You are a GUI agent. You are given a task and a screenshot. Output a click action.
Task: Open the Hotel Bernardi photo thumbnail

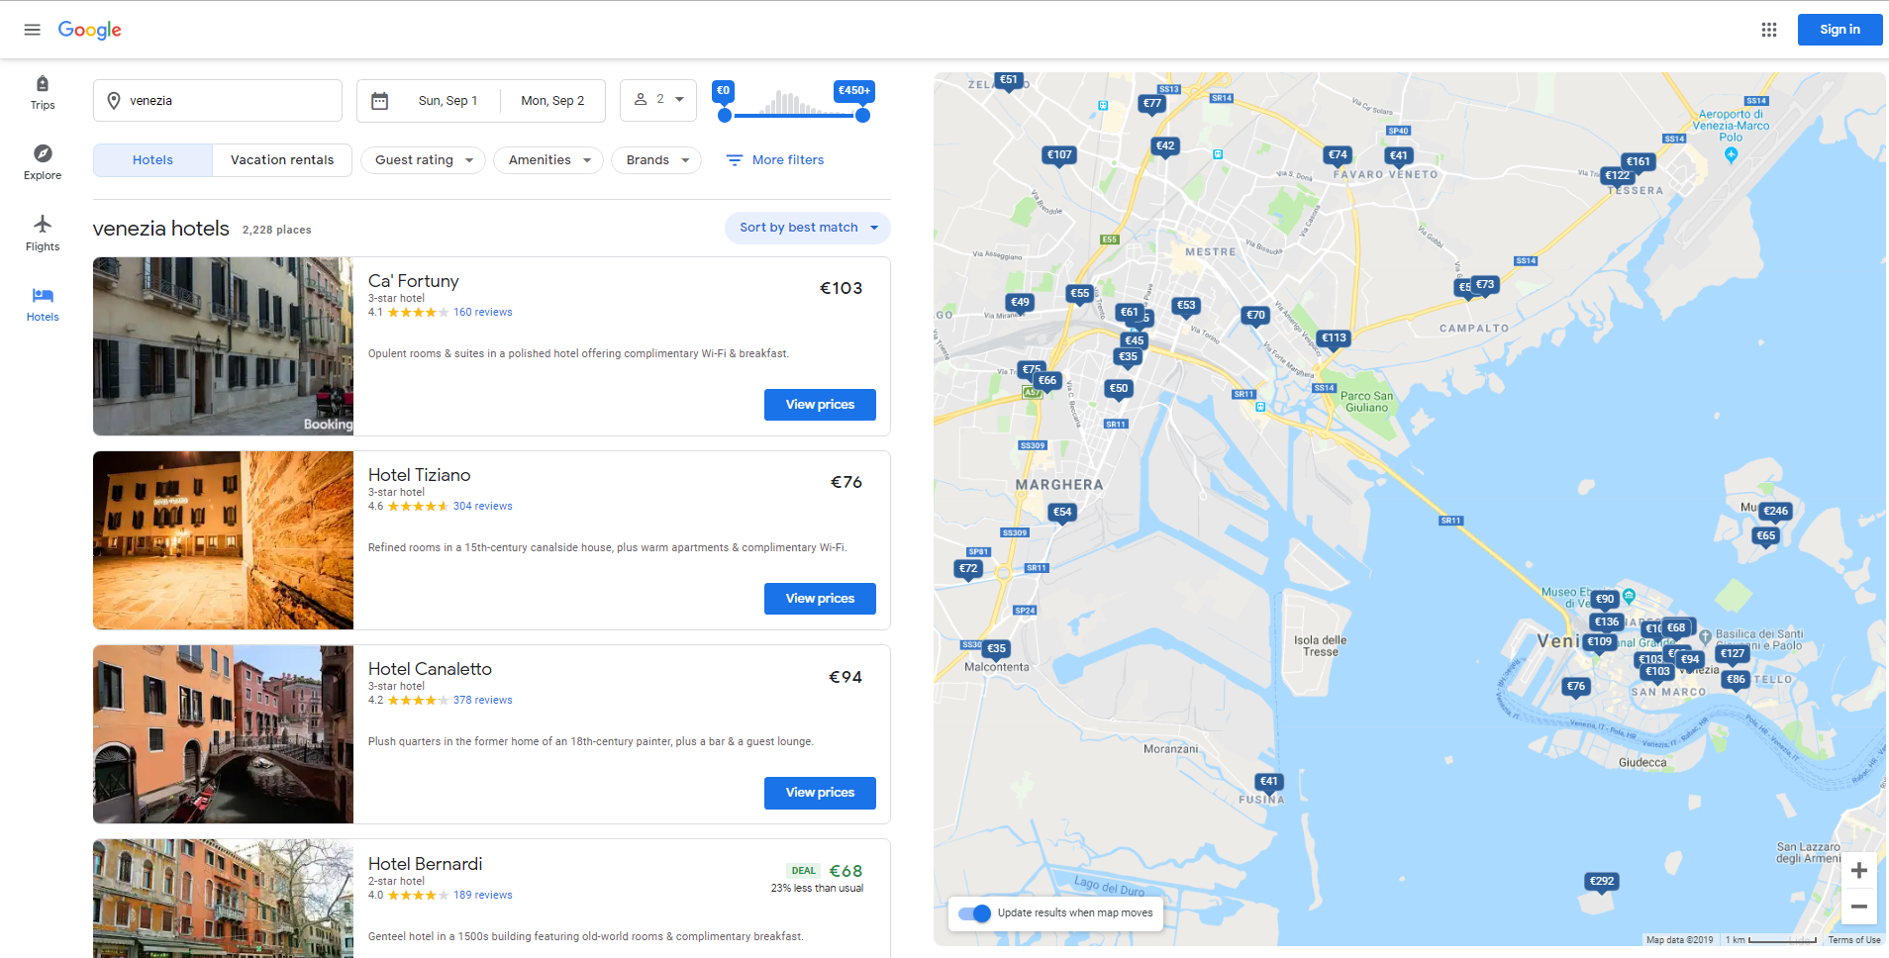(223, 899)
